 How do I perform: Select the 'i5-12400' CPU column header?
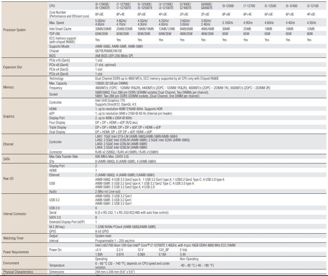click(x=291, y=6)
